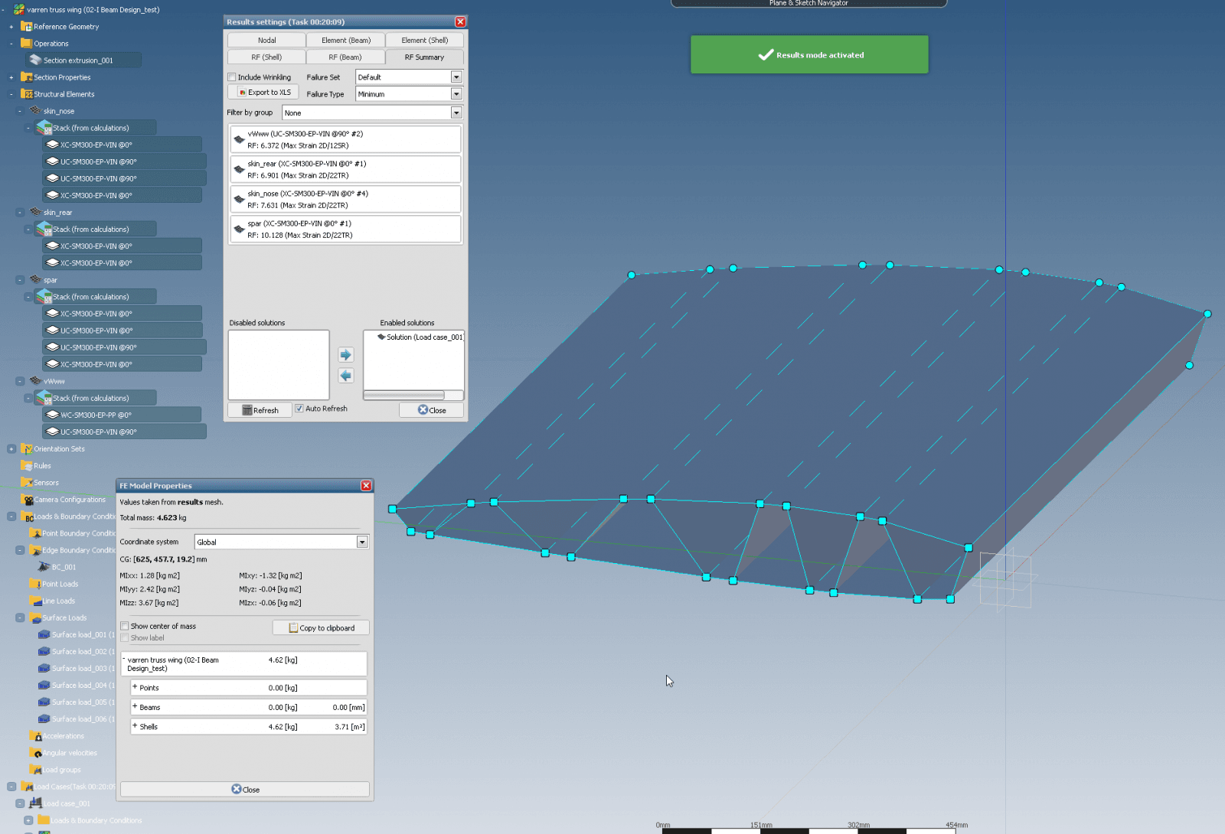This screenshot has width=1225, height=834.
Task: Click the Surface load_006 tree item
Action: click(75, 718)
